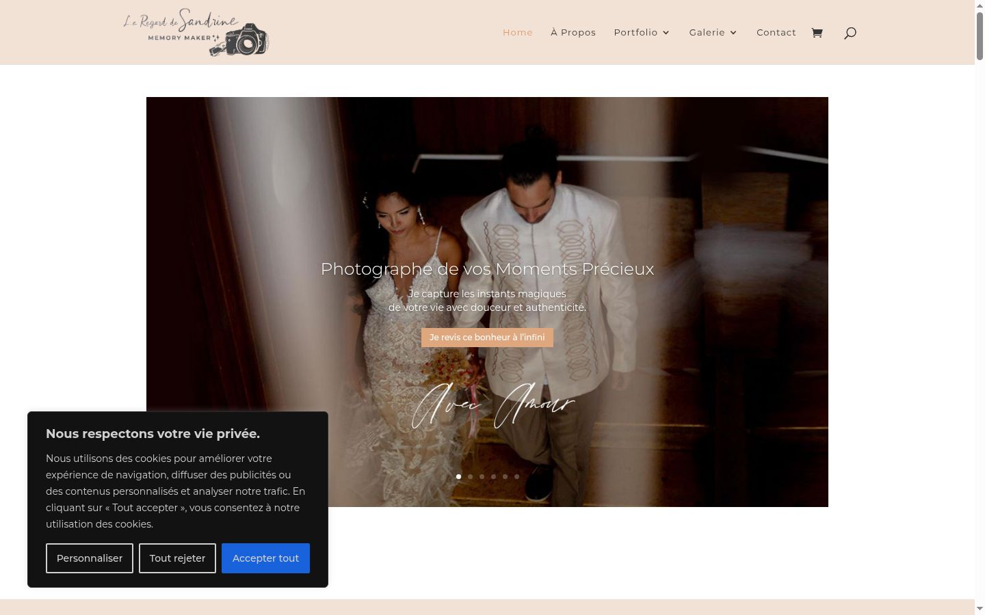Select the first slider pagination dot
The width and height of the screenshot is (985, 615).
[x=458, y=477]
